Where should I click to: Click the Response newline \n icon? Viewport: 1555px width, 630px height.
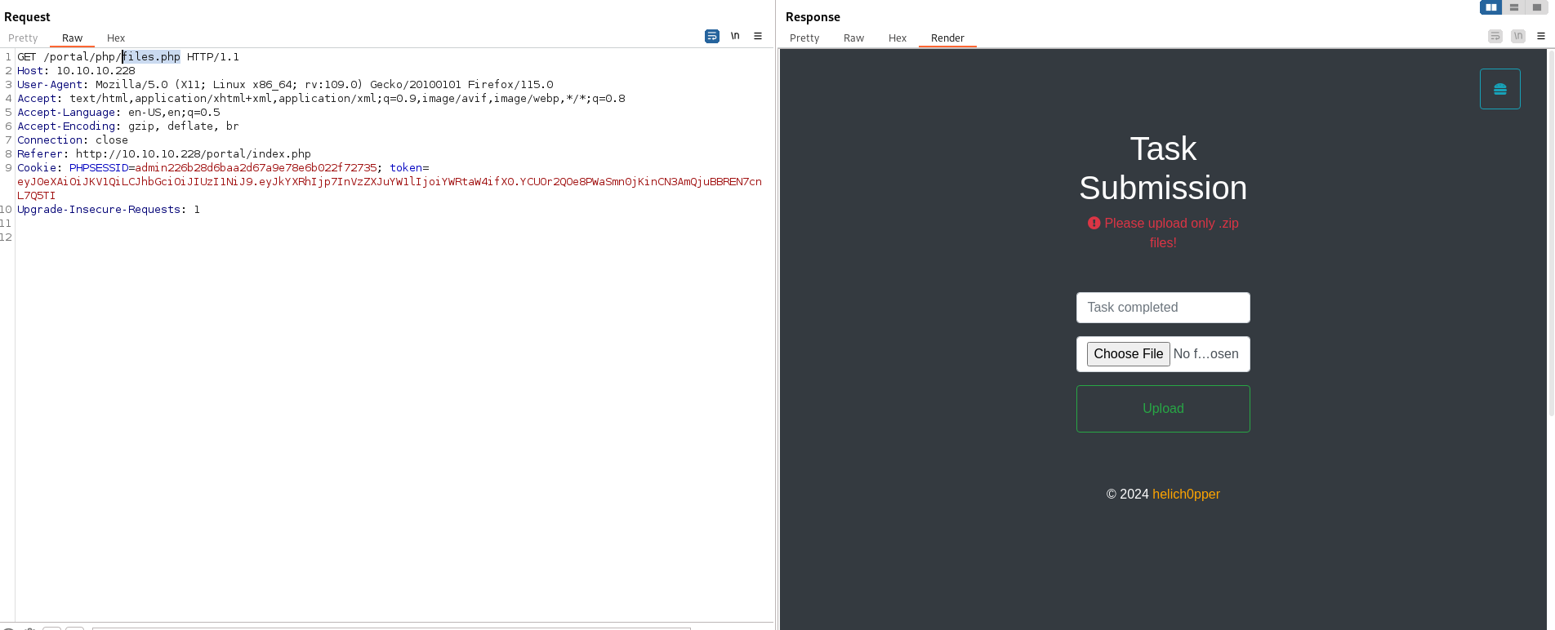1517,36
